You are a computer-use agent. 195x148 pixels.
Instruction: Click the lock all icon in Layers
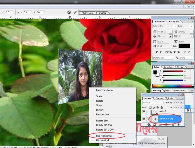162,107
